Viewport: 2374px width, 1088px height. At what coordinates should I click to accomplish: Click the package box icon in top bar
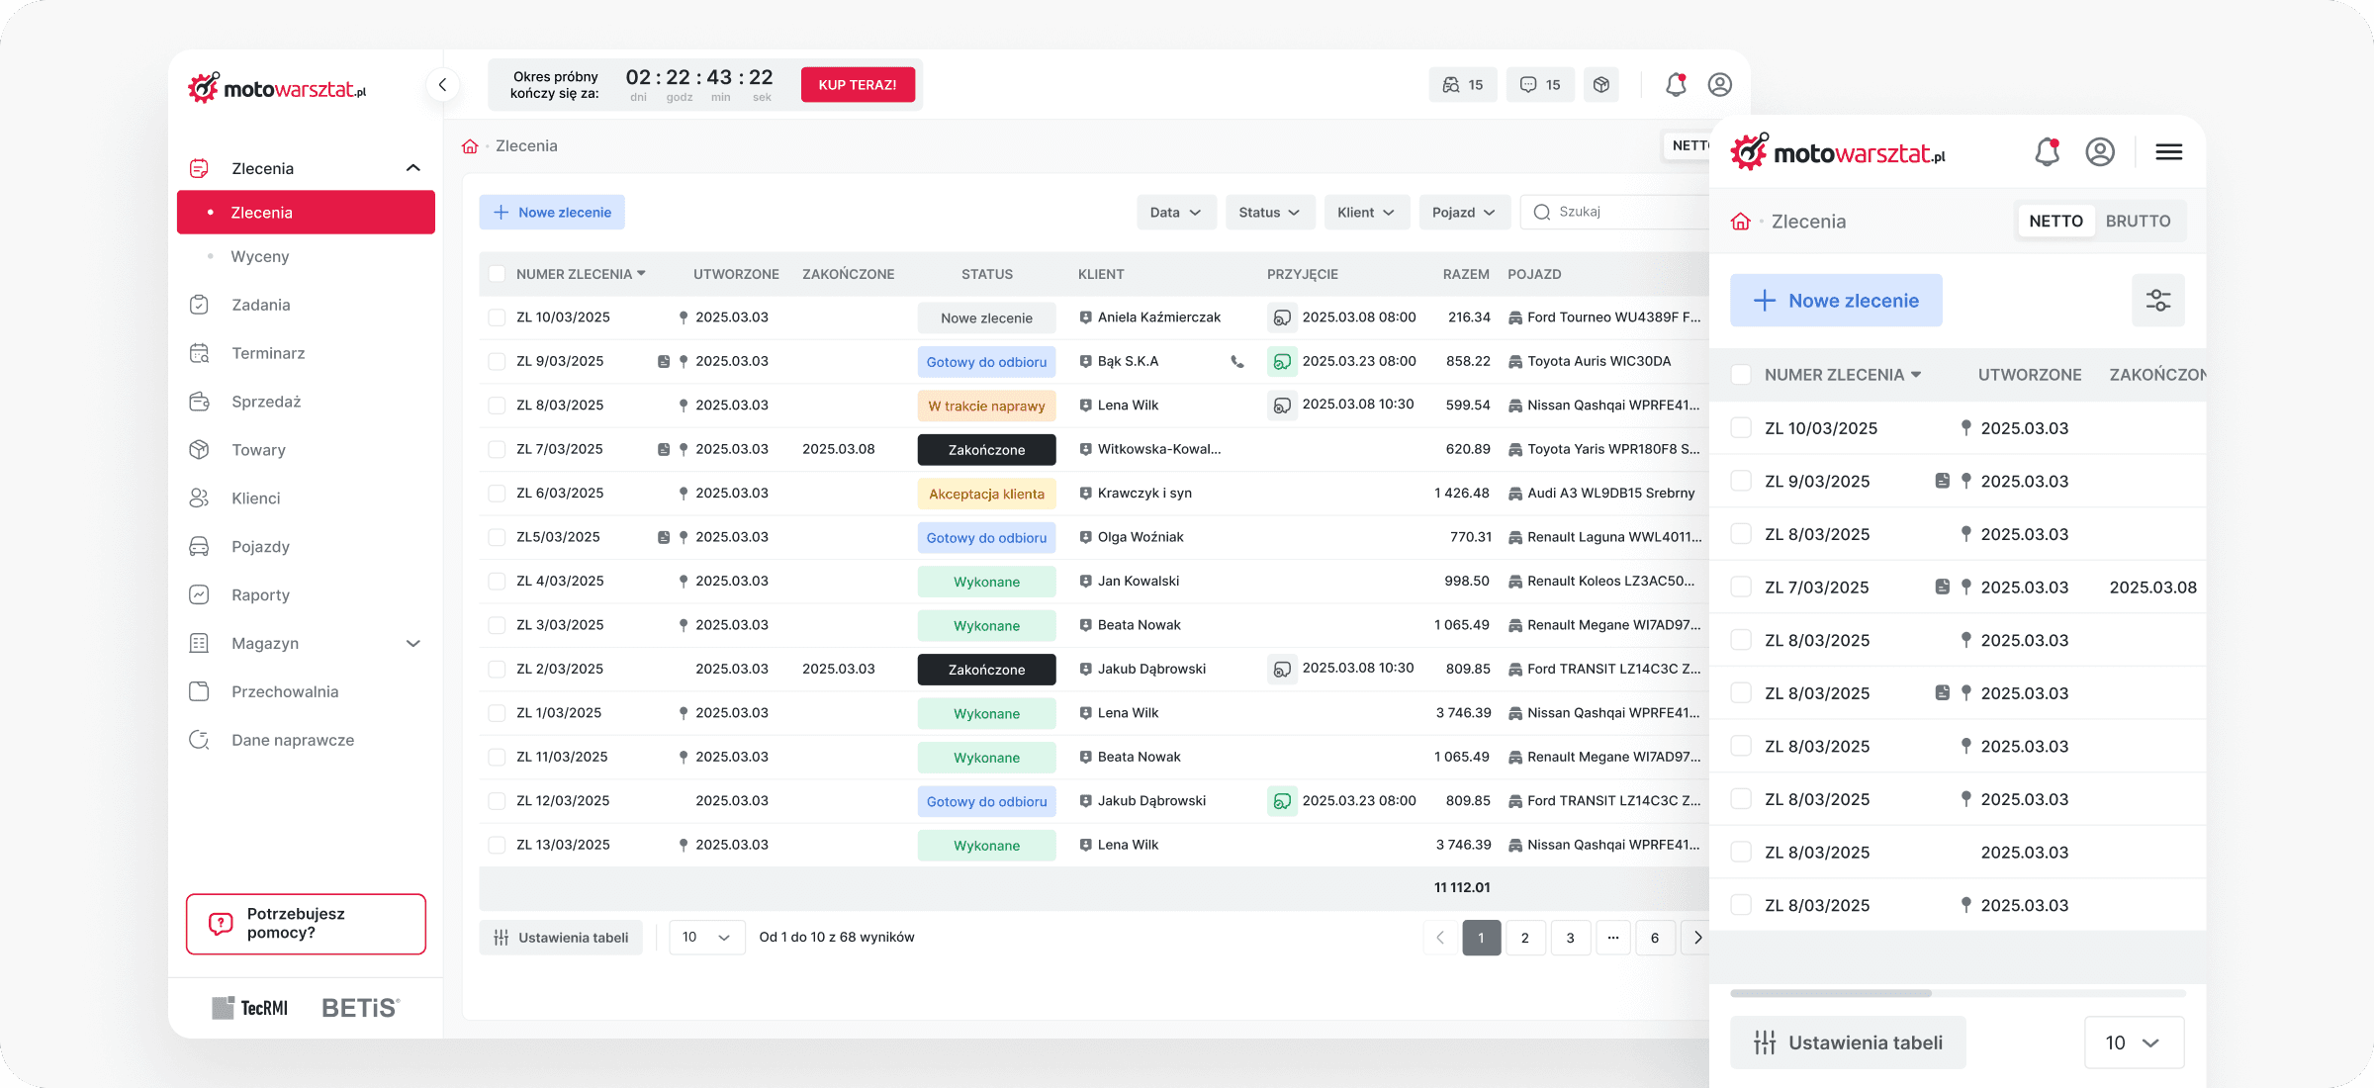coord(1601,85)
